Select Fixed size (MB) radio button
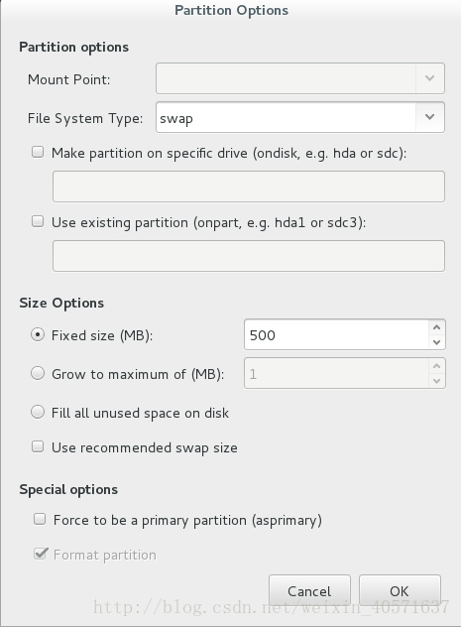 tap(38, 334)
